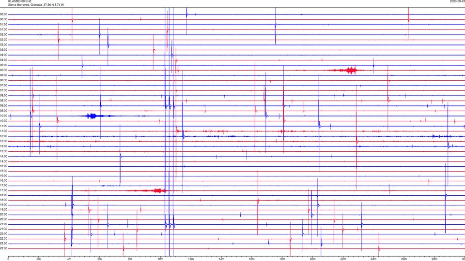Select the 06:30 time row label
Image resolution: width=465 pixels, height=261 pixels.
4,80
